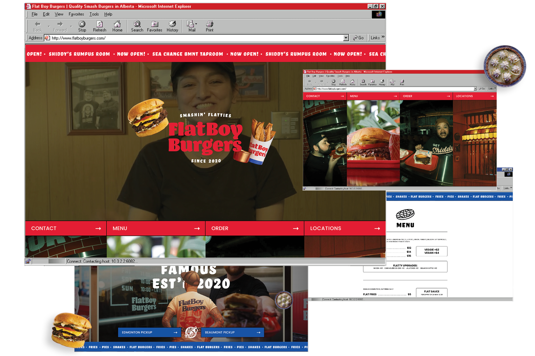Click the Edmonton Pickup button
Viewport: 535px width, 356px height.
[x=149, y=332]
